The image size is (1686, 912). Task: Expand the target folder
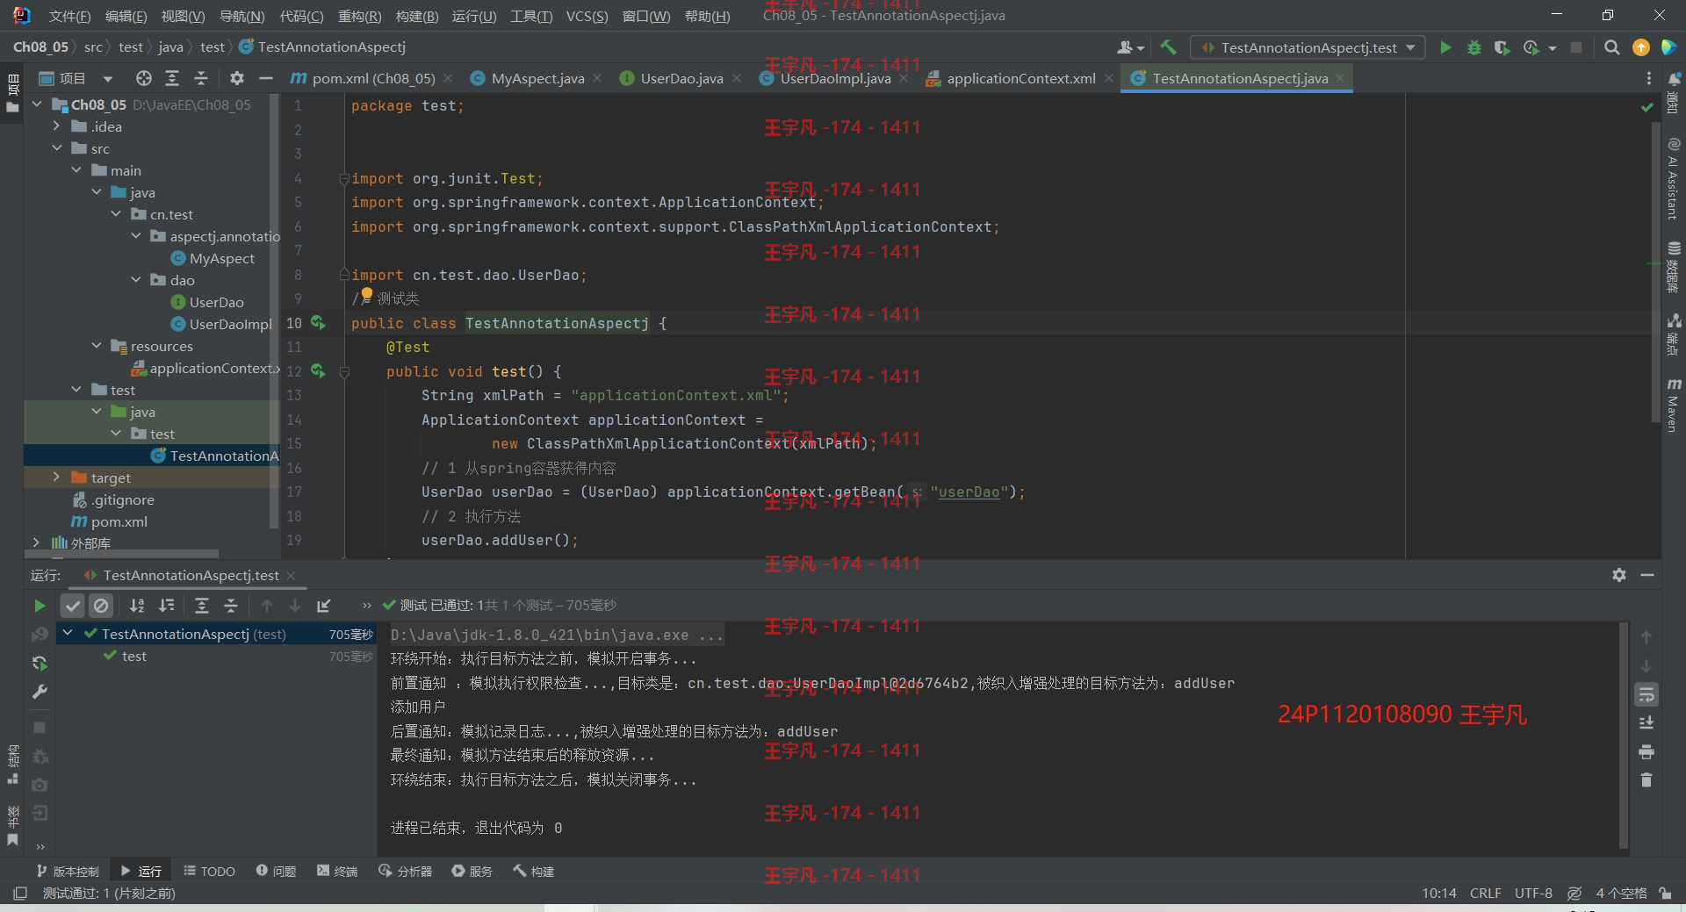[x=57, y=478]
